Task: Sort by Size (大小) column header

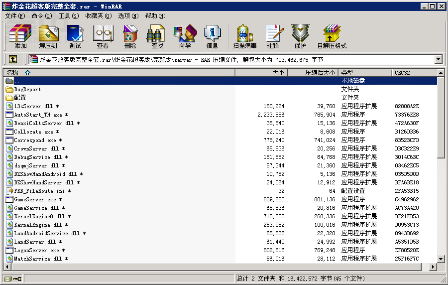Action: coord(261,73)
